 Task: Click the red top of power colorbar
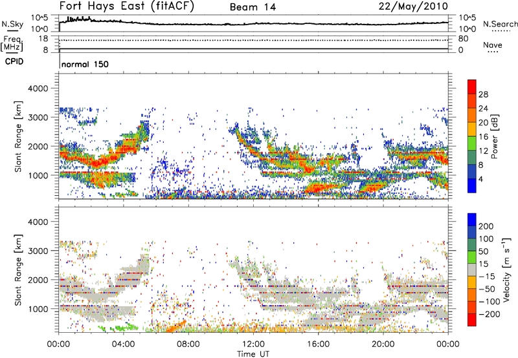point(472,87)
